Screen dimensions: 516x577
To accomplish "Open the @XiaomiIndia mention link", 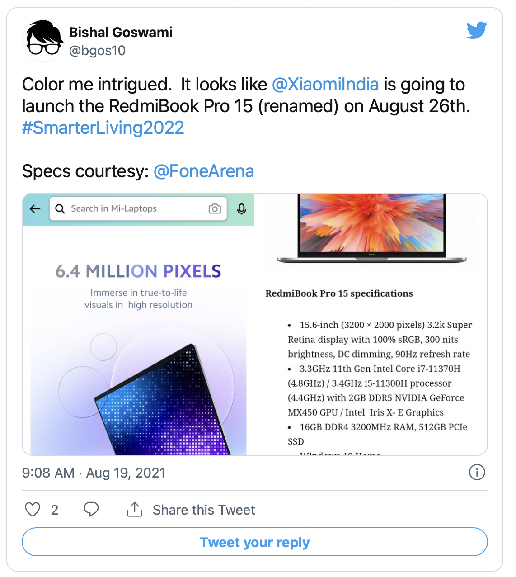I will (x=325, y=85).
